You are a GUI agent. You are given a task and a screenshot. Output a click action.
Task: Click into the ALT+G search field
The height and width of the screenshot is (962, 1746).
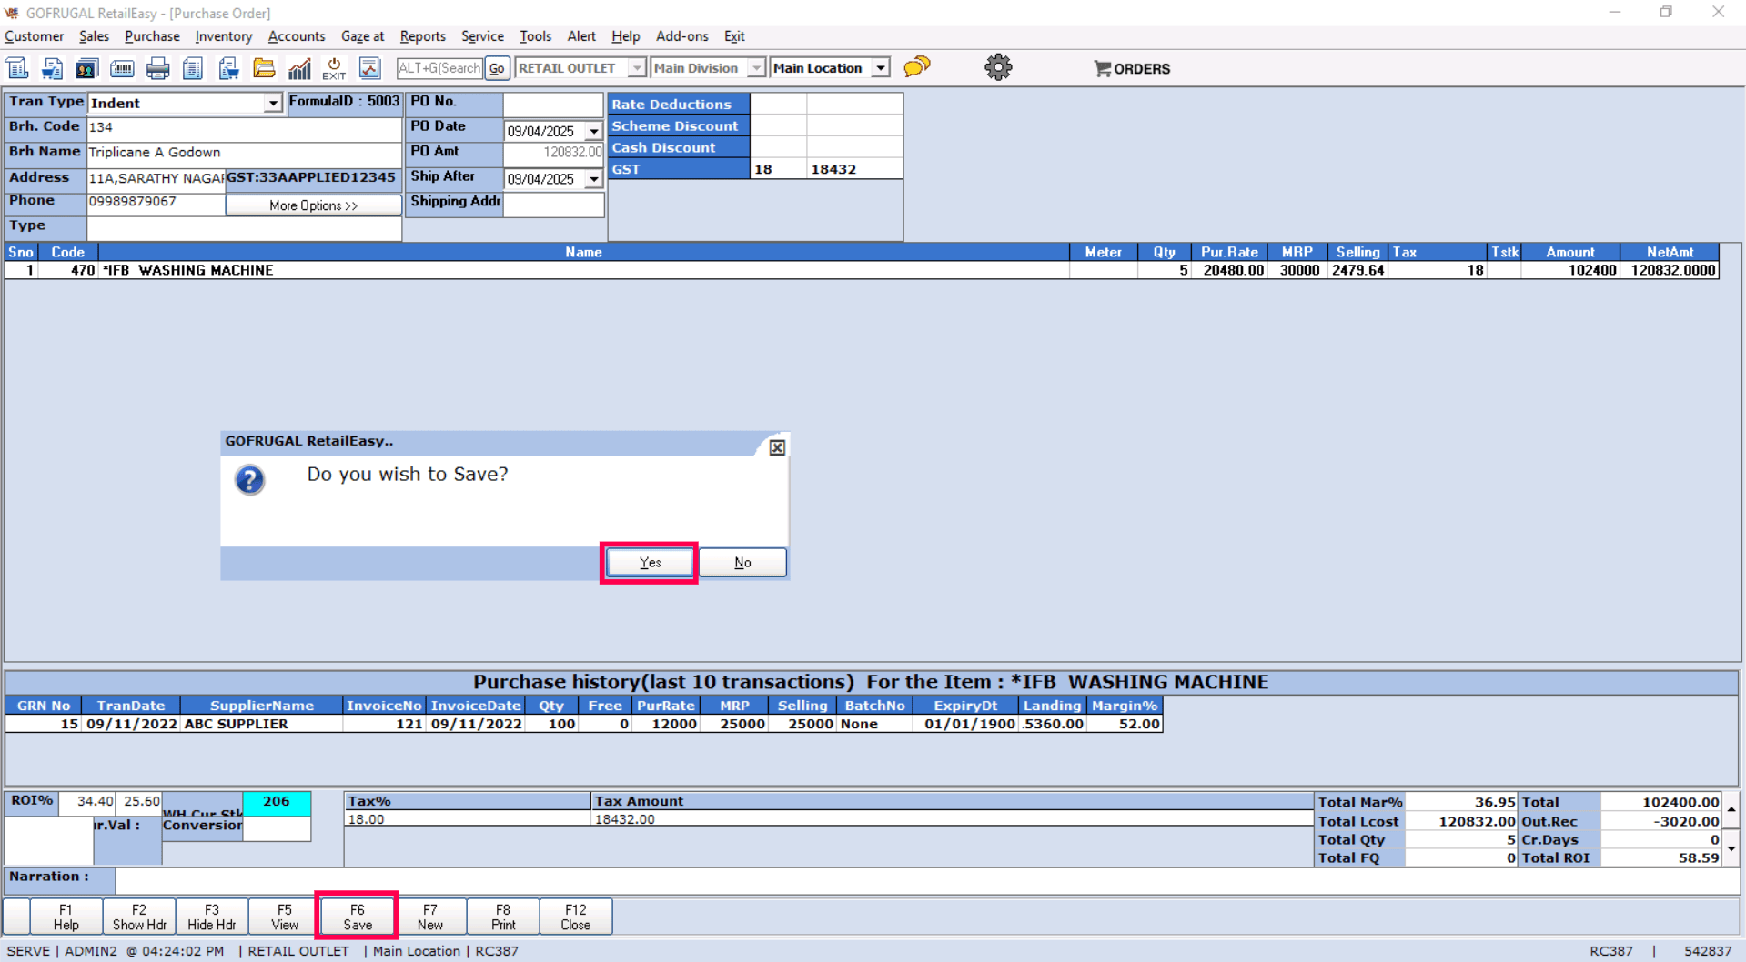click(439, 68)
